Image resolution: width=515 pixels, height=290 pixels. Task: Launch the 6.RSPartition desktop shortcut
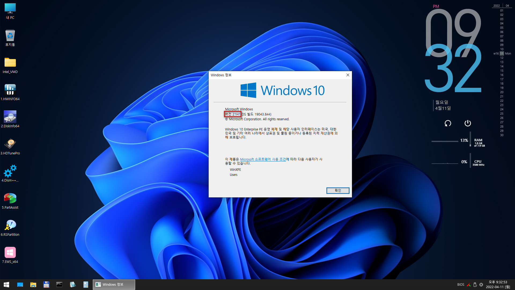(x=10, y=228)
